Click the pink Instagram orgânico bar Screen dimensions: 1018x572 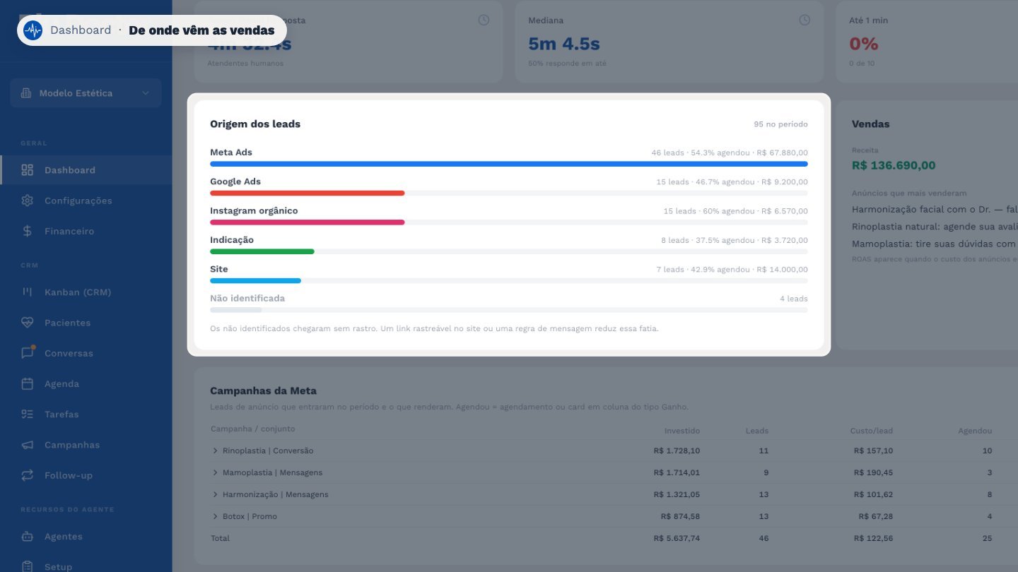pyautogui.click(x=308, y=222)
